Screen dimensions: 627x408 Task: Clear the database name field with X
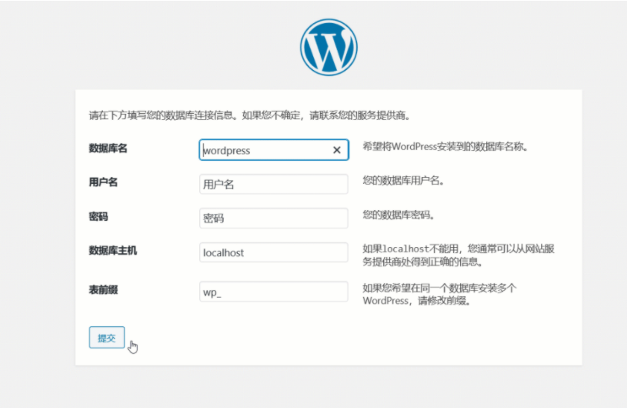click(x=337, y=150)
